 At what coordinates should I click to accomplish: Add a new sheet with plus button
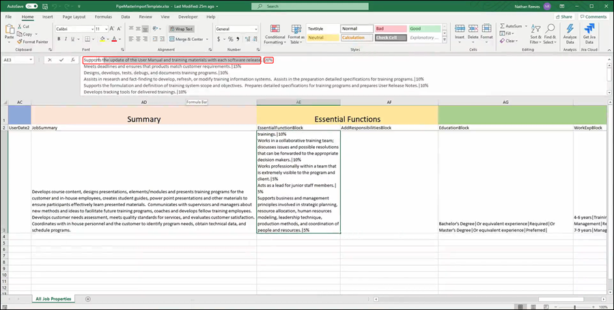[87, 299]
